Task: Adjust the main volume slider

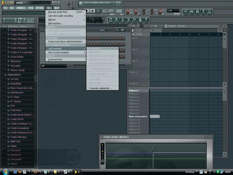Action: tap(69, 5)
